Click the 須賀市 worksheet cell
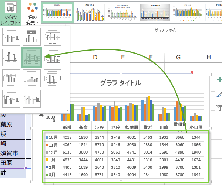This screenshot has width=222, height=185. tap(13, 154)
